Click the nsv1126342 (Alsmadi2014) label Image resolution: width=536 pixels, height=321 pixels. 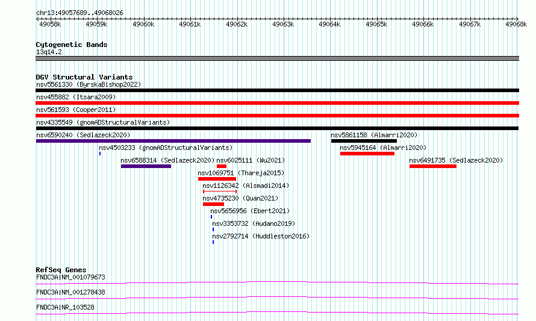point(246,185)
